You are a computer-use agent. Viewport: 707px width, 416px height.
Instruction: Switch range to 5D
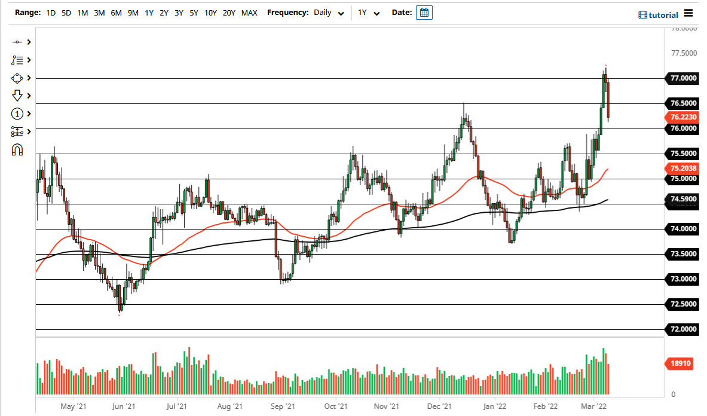point(66,12)
